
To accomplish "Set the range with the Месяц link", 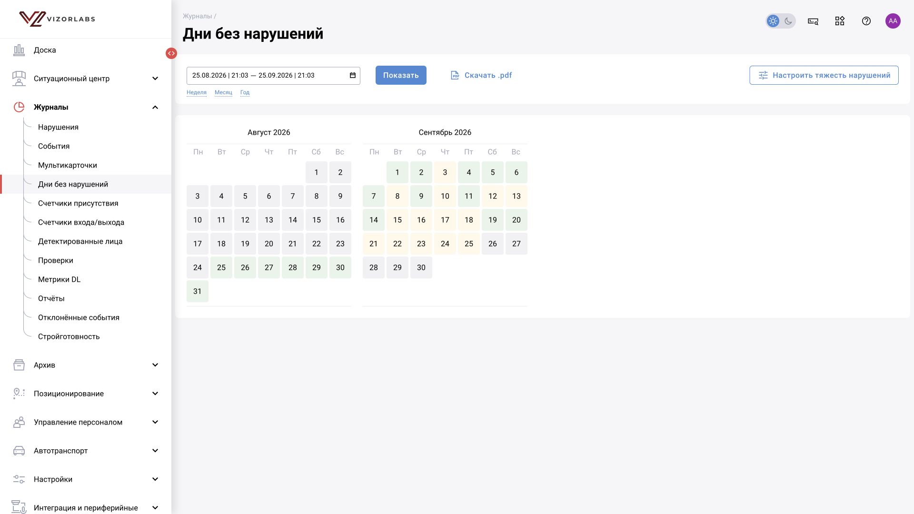I will click(223, 92).
